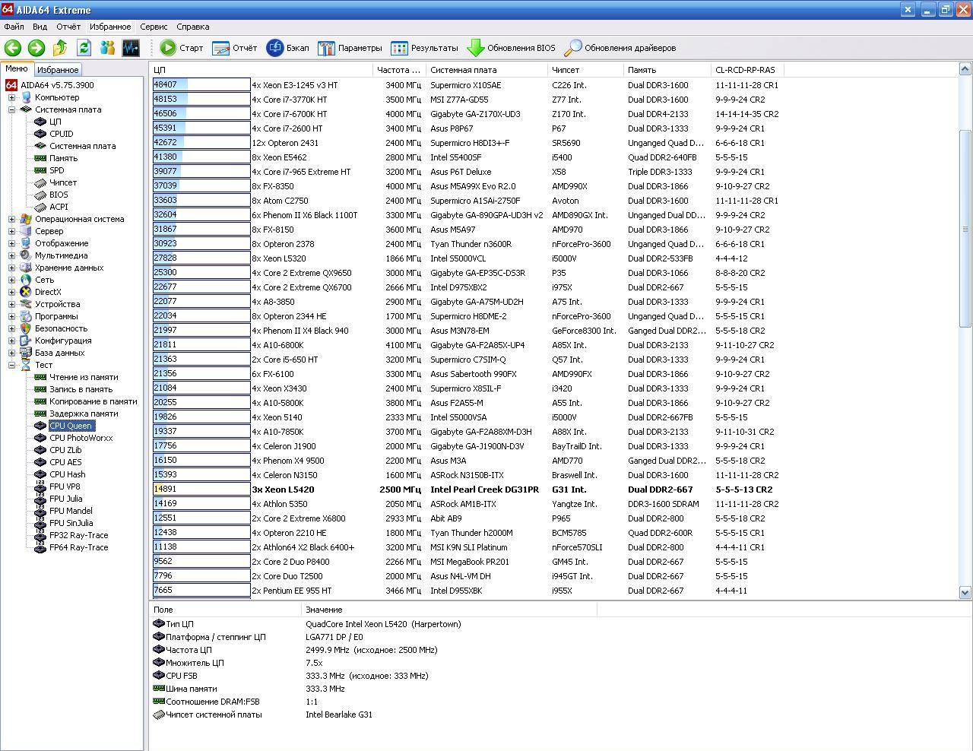Select the SPD tree item
Image resolution: width=973 pixels, height=751 pixels.
tap(57, 170)
